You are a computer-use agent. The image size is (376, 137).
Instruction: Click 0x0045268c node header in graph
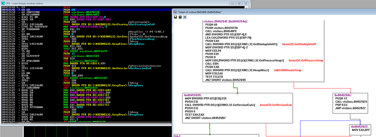343,95
